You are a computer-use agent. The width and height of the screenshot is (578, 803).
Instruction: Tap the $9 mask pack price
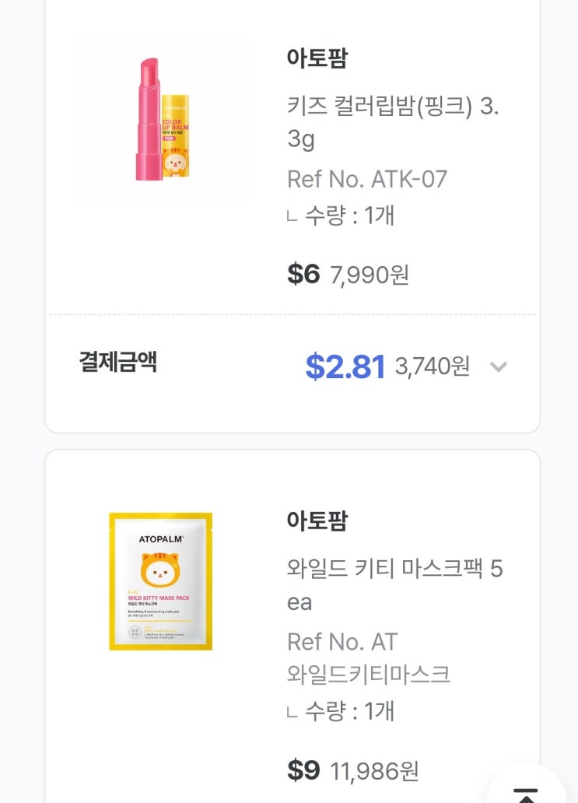pyautogui.click(x=303, y=770)
